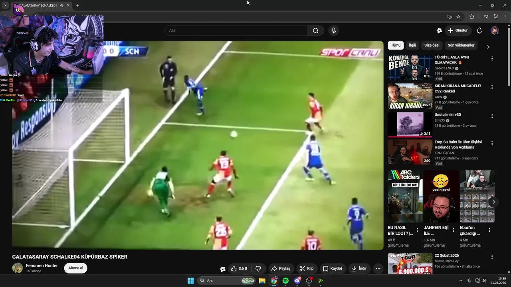The height and width of the screenshot is (287, 511).
Task: Open options for JAHREIN EŞİ İLE short
Action: point(453,230)
